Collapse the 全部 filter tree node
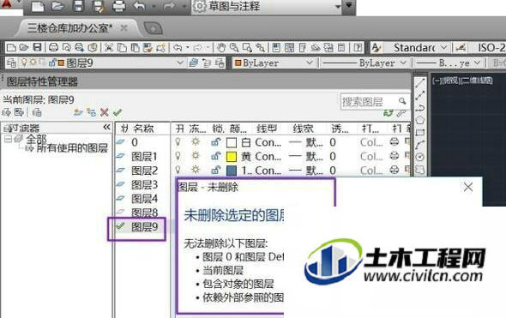The image size is (506, 318). (x=8, y=139)
